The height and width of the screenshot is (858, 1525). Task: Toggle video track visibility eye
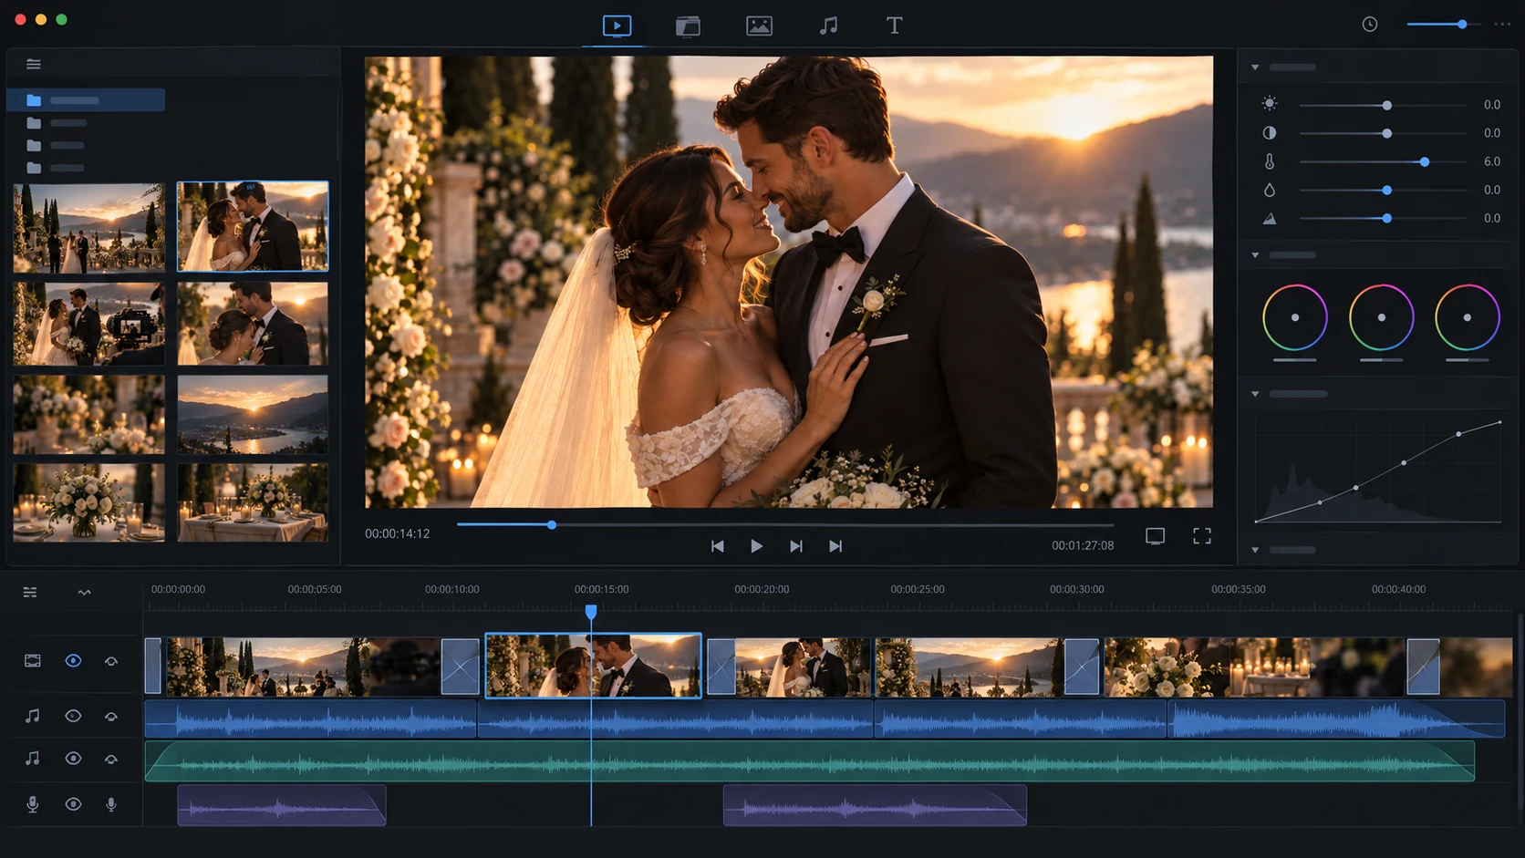(x=73, y=660)
